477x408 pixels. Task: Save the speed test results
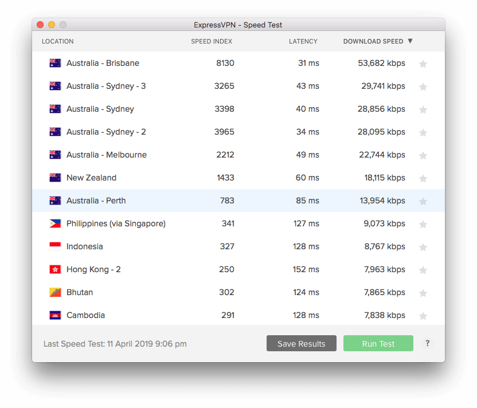pyautogui.click(x=302, y=343)
